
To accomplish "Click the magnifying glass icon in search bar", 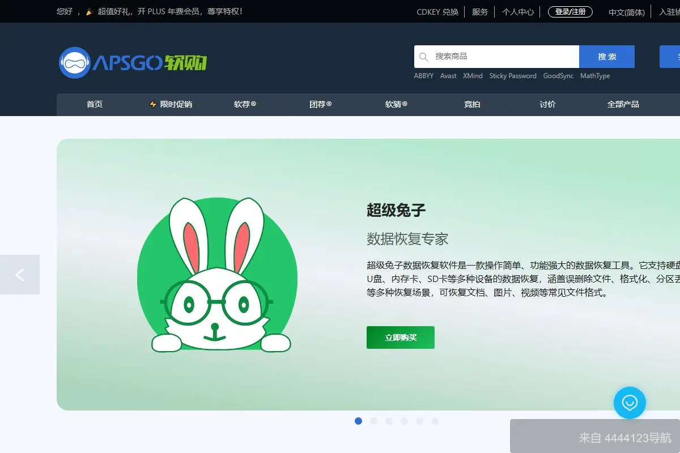I will tap(423, 57).
